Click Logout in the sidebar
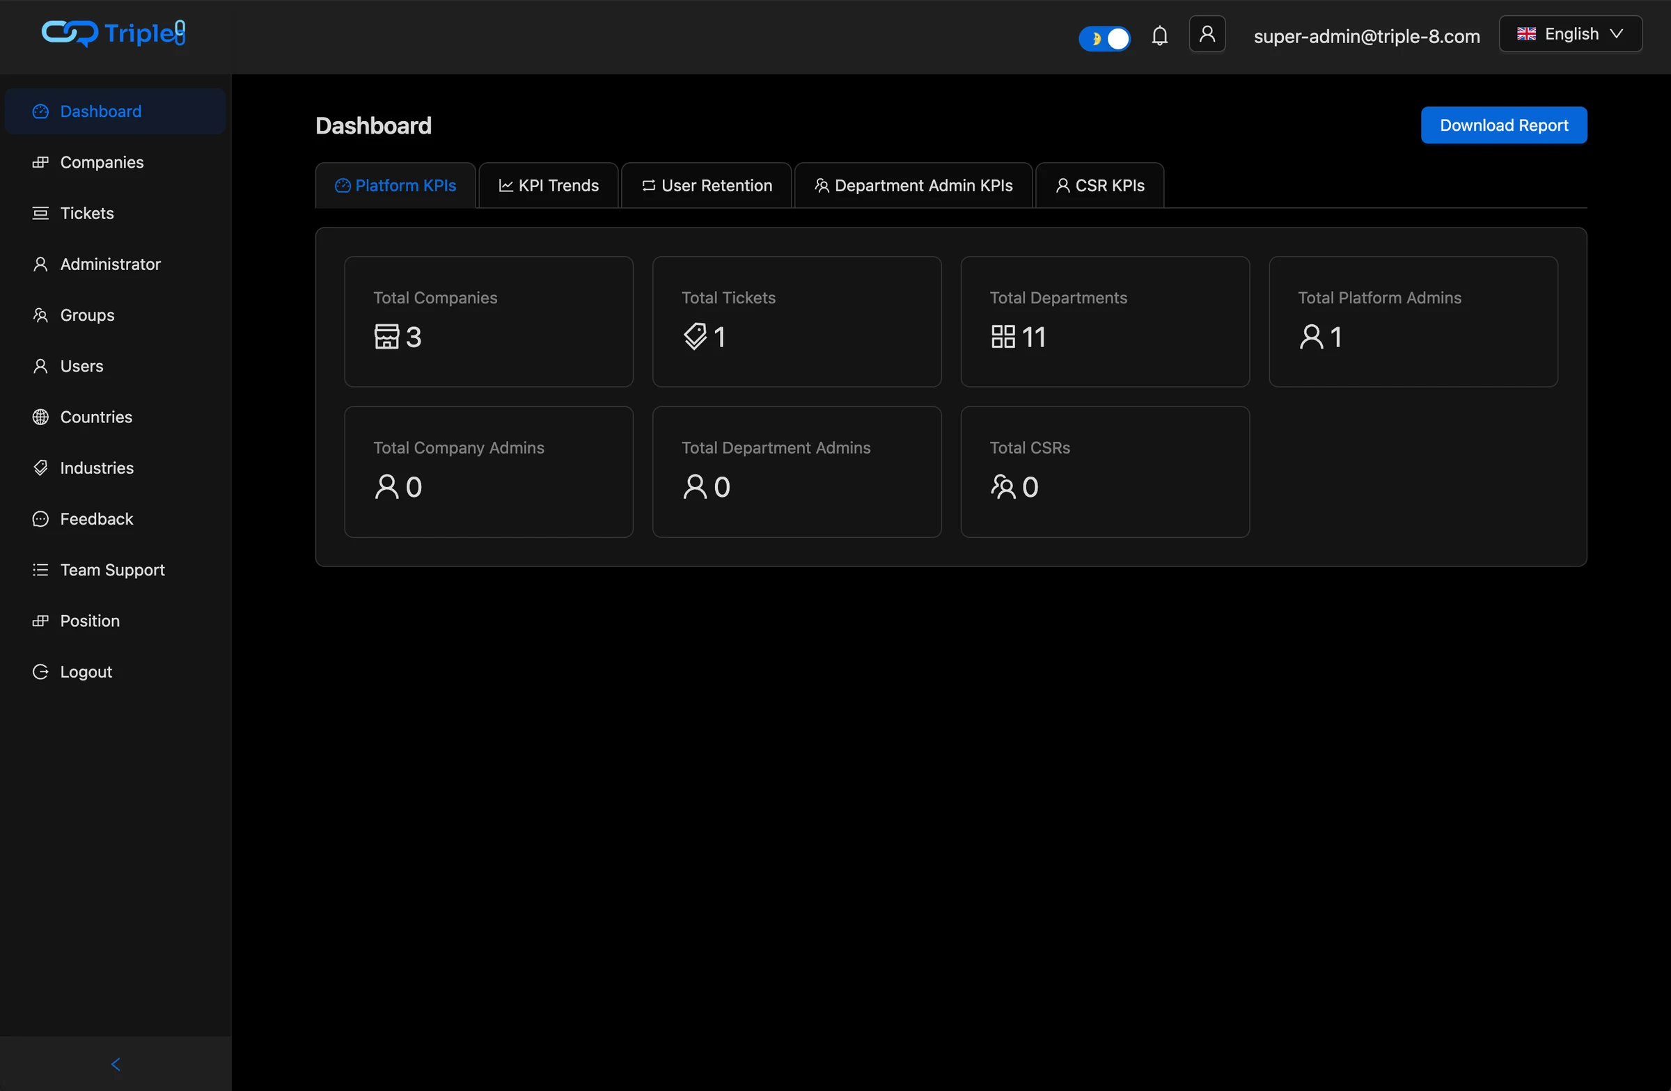 tap(115, 672)
